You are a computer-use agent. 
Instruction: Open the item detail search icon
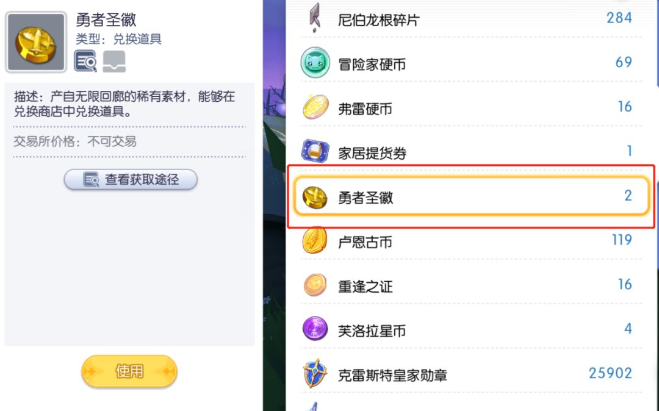(85, 61)
